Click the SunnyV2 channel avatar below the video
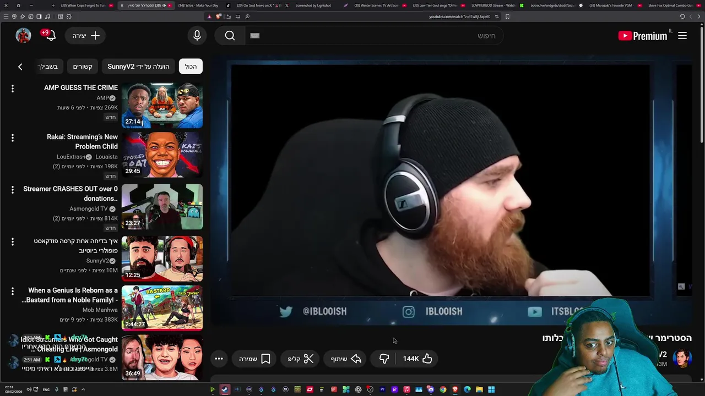 tap(681, 358)
